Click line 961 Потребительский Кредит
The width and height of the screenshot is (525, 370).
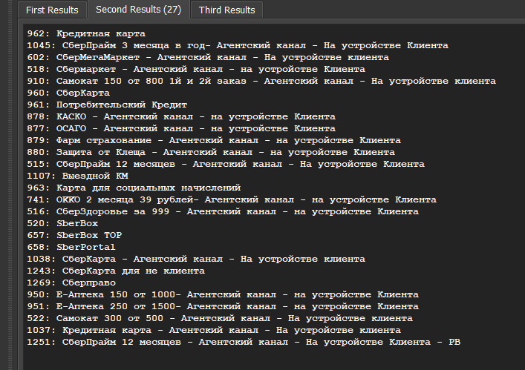pyautogui.click(x=107, y=105)
